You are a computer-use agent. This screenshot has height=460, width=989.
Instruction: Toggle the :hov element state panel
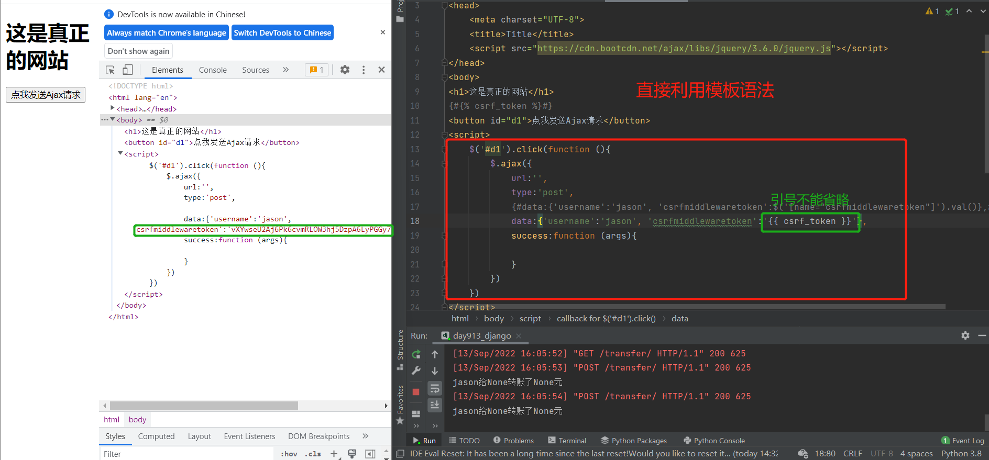click(289, 454)
